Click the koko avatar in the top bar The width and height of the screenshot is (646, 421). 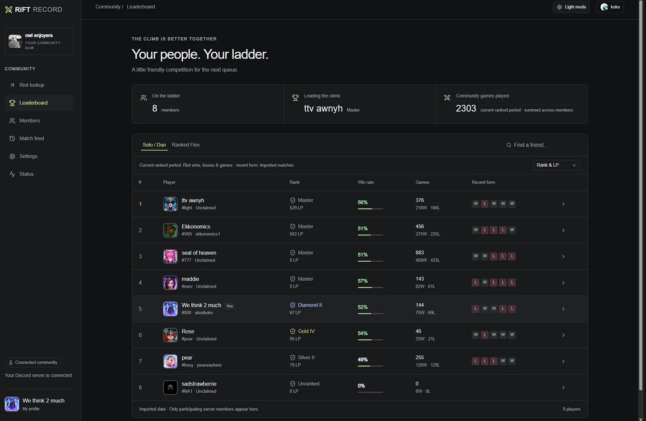(604, 7)
